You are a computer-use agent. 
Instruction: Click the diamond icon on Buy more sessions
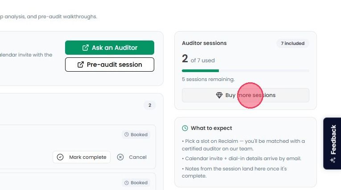(219, 95)
